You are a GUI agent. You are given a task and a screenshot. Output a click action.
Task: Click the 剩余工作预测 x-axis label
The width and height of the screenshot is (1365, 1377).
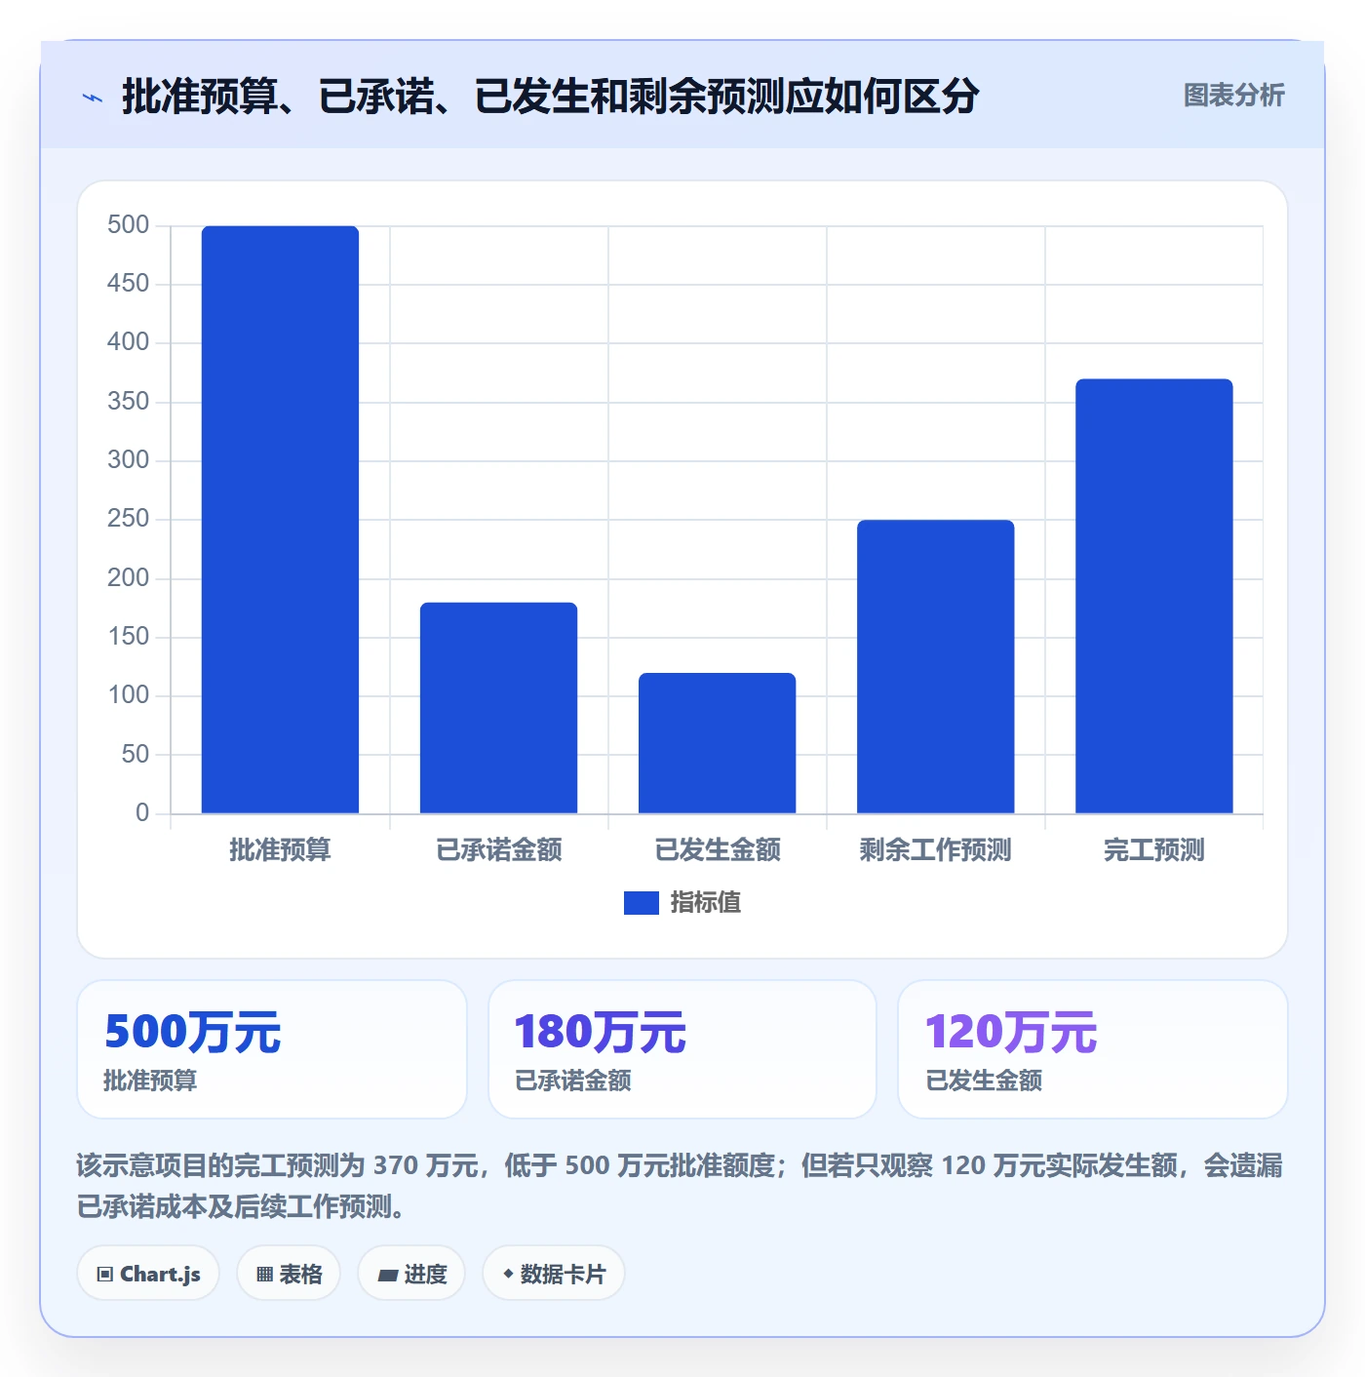click(x=935, y=850)
